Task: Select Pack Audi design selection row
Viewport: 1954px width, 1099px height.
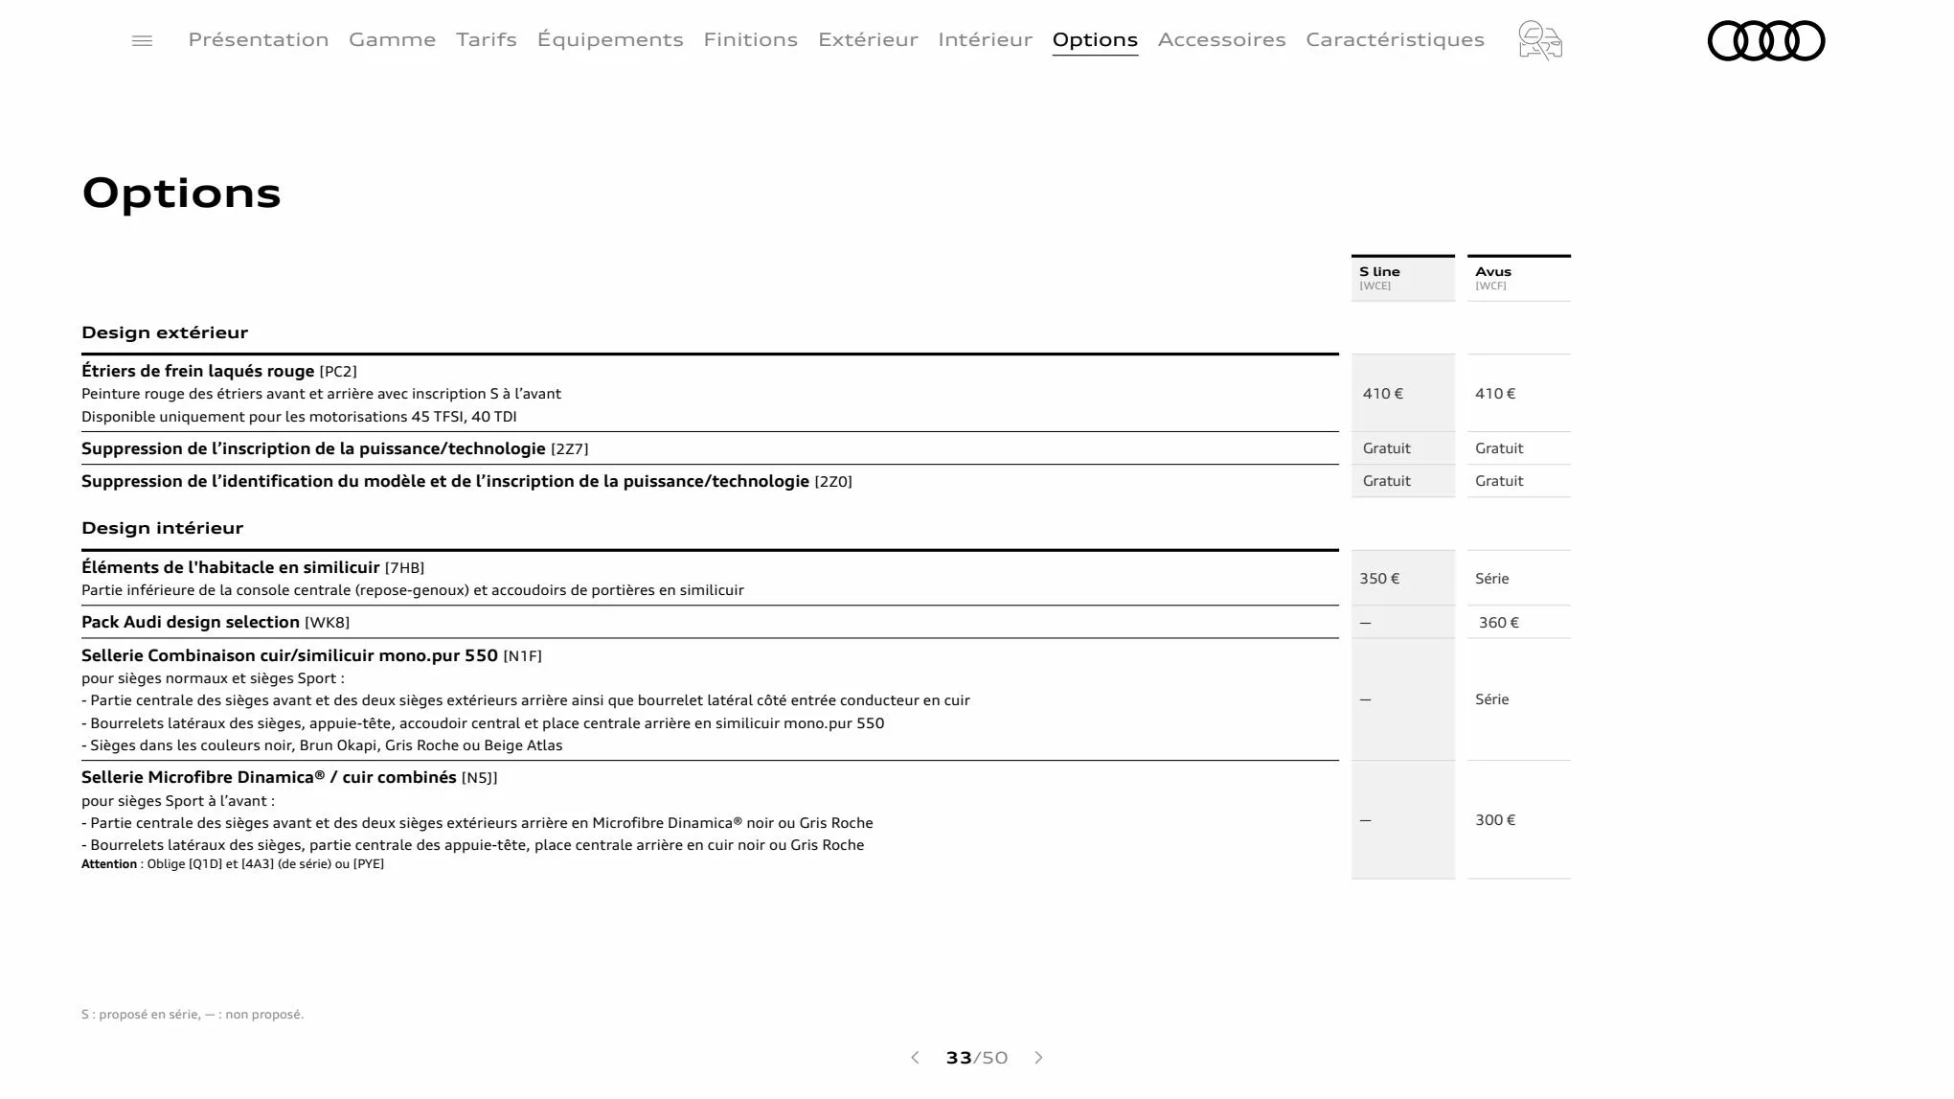Action: [710, 622]
